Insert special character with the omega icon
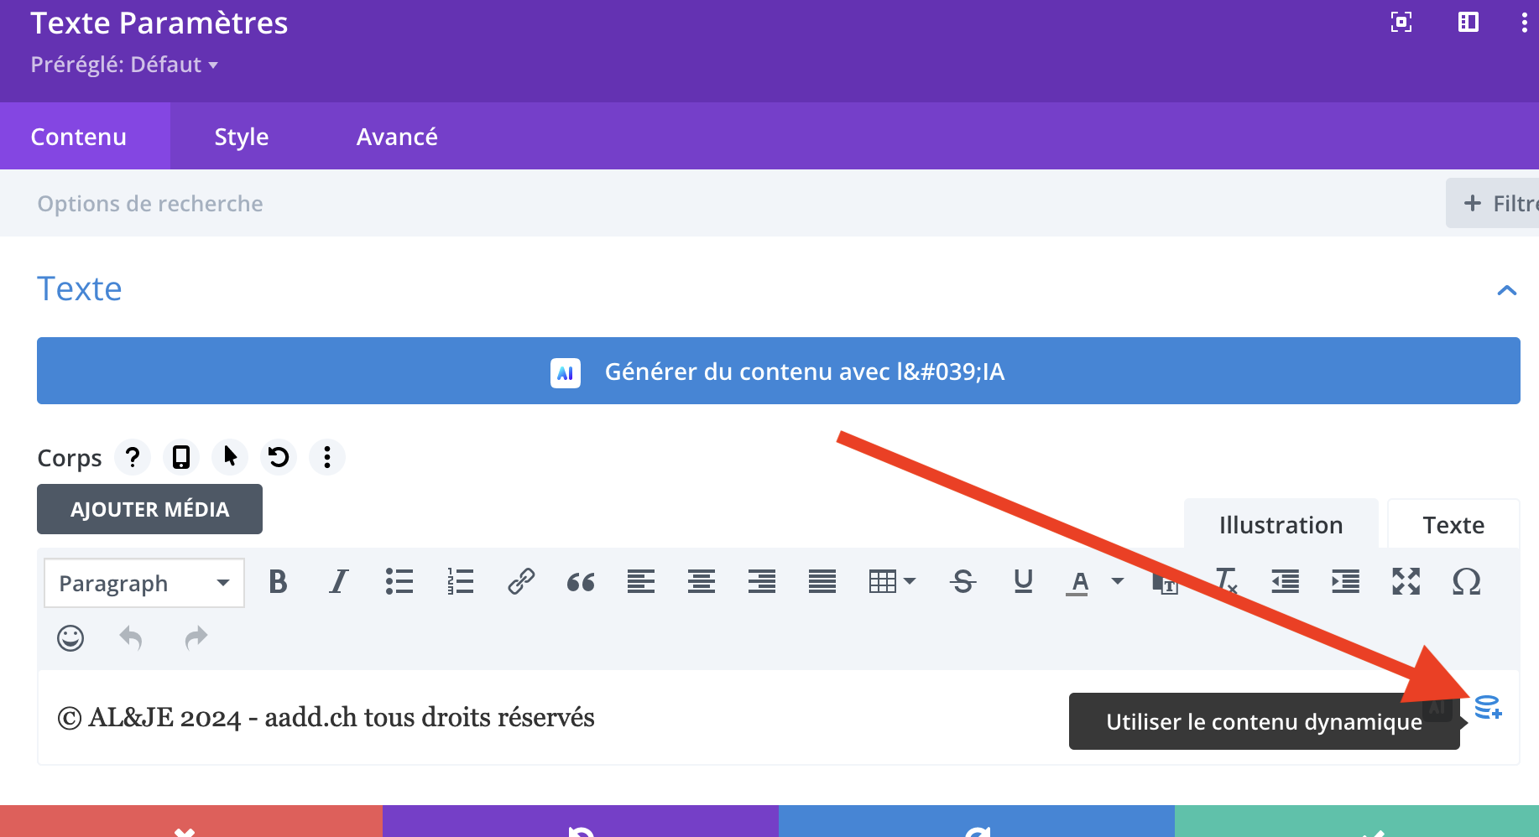The height and width of the screenshot is (837, 1539). (x=1466, y=581)
